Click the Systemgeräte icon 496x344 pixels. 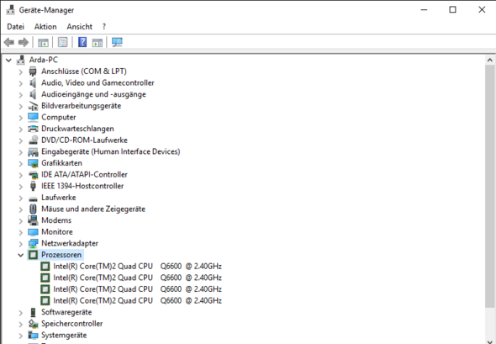click(33, 335)
